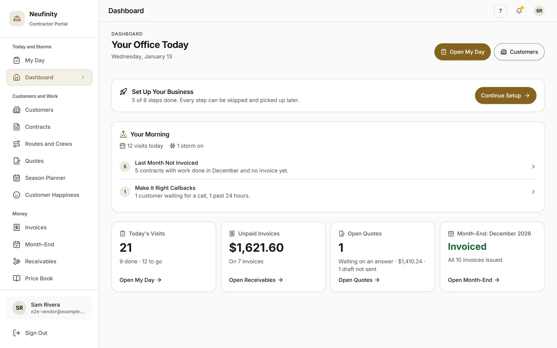Click Sign Out in sidebar
The image size is (557, 348).
tap(49, 333)
